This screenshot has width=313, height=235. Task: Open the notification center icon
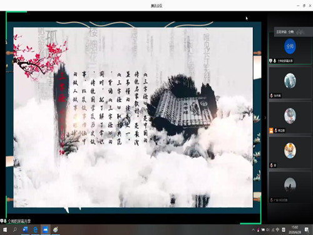tap(307, 230)
